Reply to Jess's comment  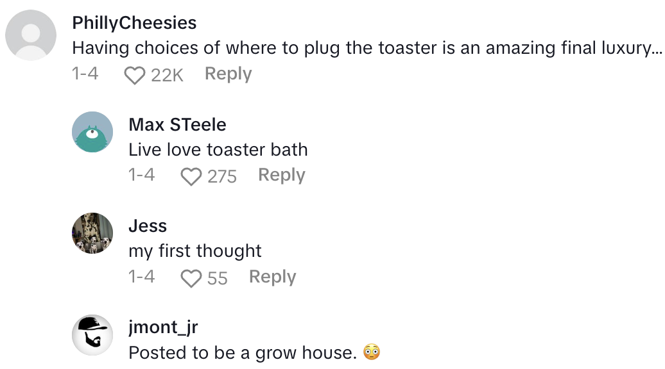(x=272, y=277)
